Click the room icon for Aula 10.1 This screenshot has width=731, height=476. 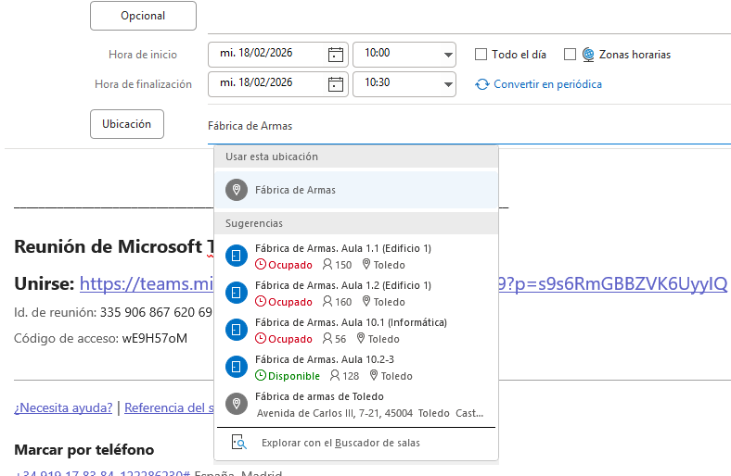tap(237, 330)
